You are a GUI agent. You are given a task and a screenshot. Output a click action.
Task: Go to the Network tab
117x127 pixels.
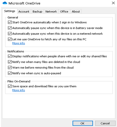pyautogui.click(x=51, y=11)
